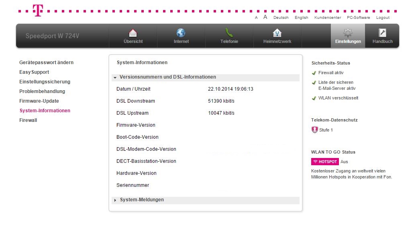Click the WLAN verschlüsselt green checkmark
The height and width of the screenshot is (237, 416).
[314, 98]
